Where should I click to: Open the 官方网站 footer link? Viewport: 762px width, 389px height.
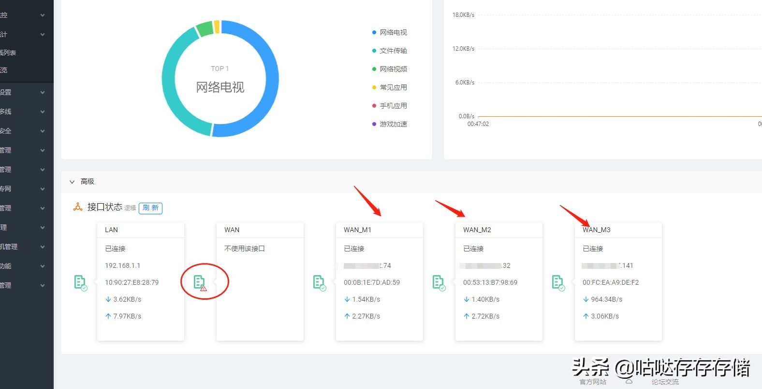tap(593, 382)
